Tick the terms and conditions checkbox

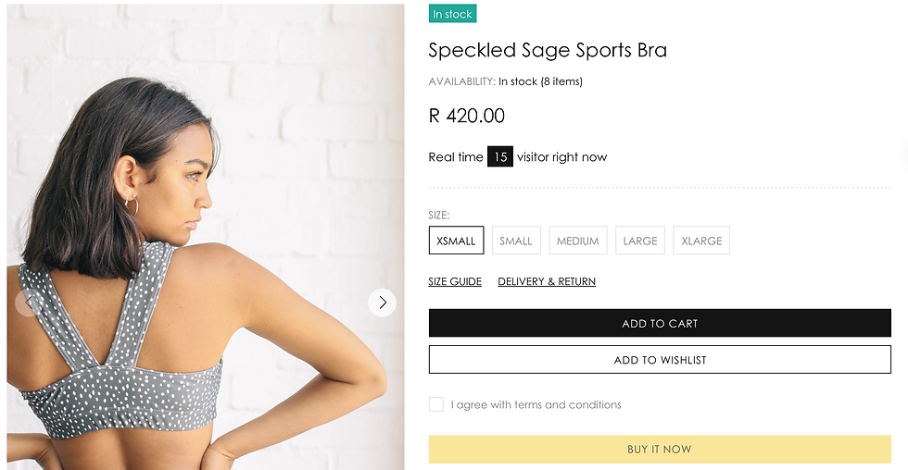(436, 404)
